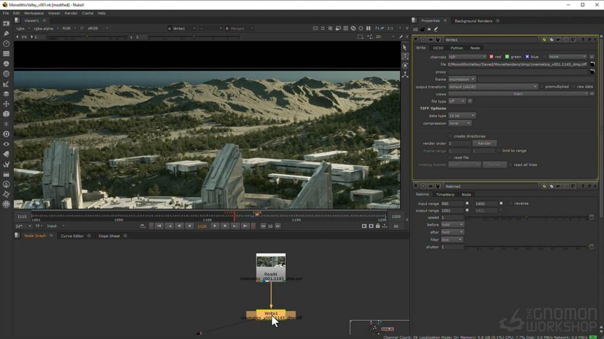The image size is (604, 339).
Task: Open the Retime2 before hold dropdown
Action: (452, 224)
